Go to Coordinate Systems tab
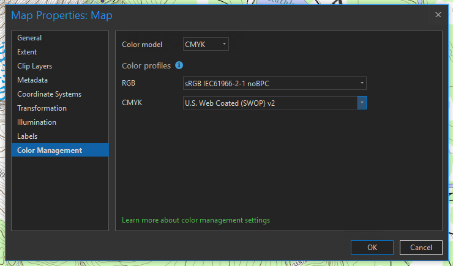453x266 pixels. [60, 94]
